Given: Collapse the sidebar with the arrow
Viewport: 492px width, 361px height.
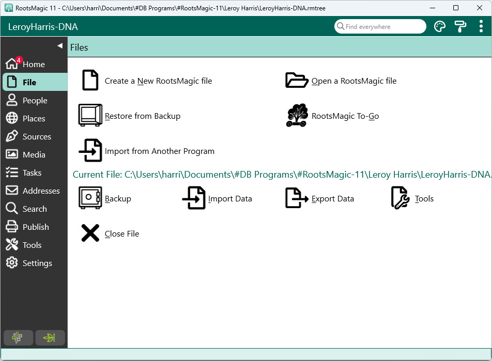Looking at the screenshot, I should 60,46.
